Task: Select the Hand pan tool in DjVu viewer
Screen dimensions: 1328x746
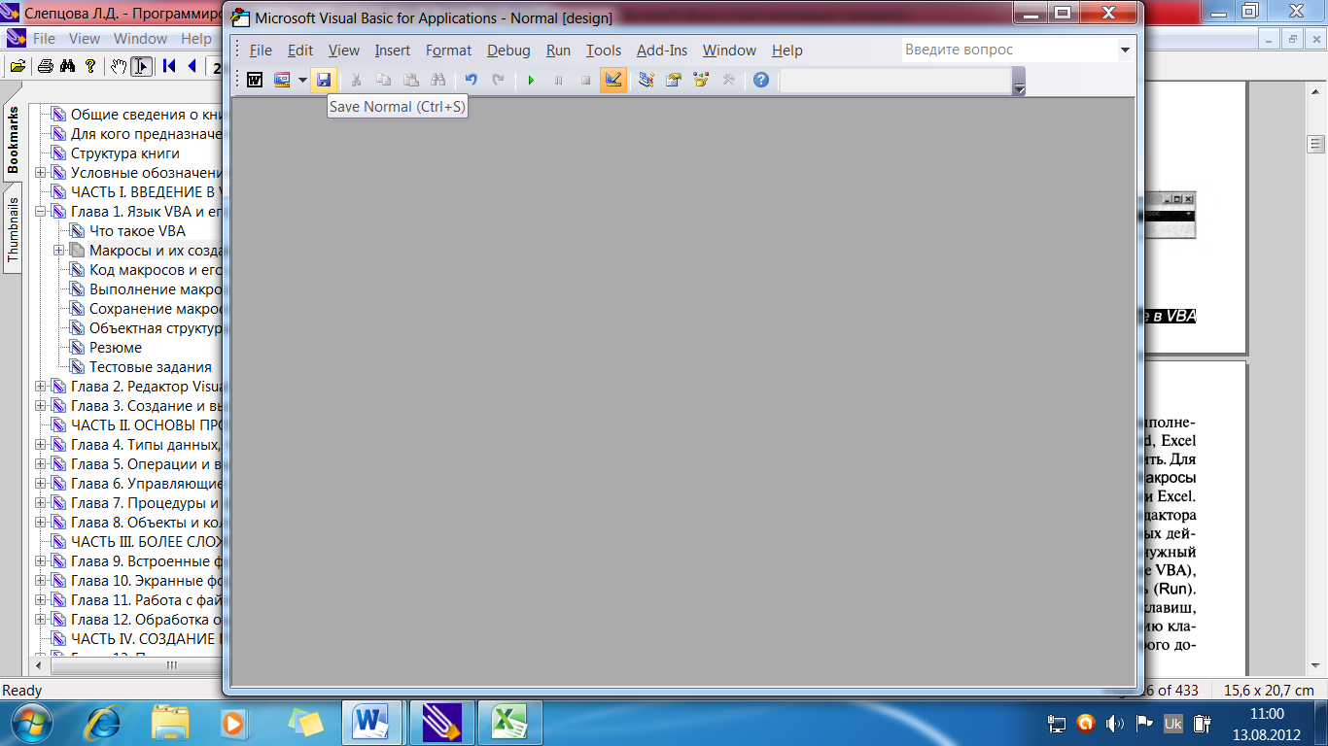Action: click(x=119, y=66)
